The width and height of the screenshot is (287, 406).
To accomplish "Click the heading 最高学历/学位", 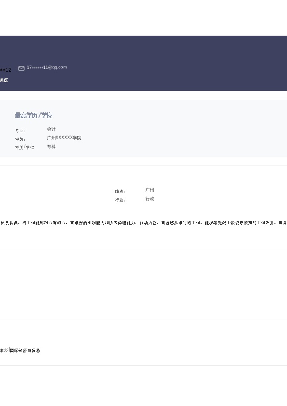I will (x=33, y=115).
